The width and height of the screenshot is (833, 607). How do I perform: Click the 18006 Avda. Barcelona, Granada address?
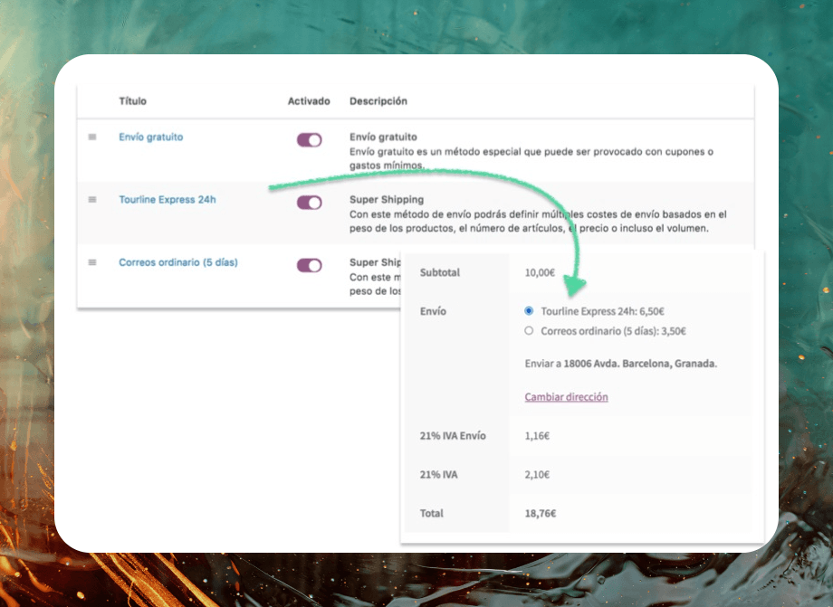tap(640, 364)
